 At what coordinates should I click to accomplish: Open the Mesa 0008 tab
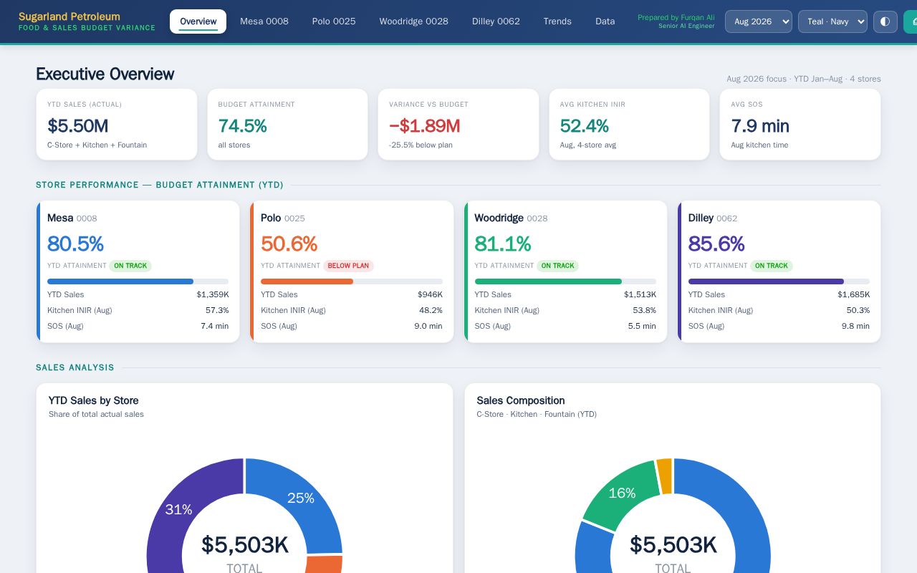coord(264,21)
